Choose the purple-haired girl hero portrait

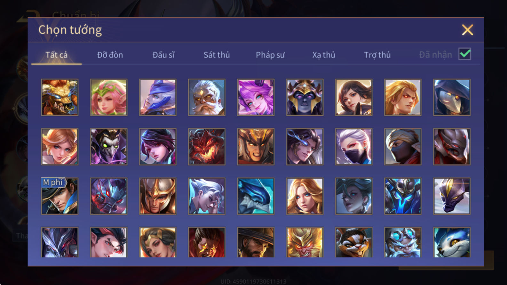click(x=256, y=97)
